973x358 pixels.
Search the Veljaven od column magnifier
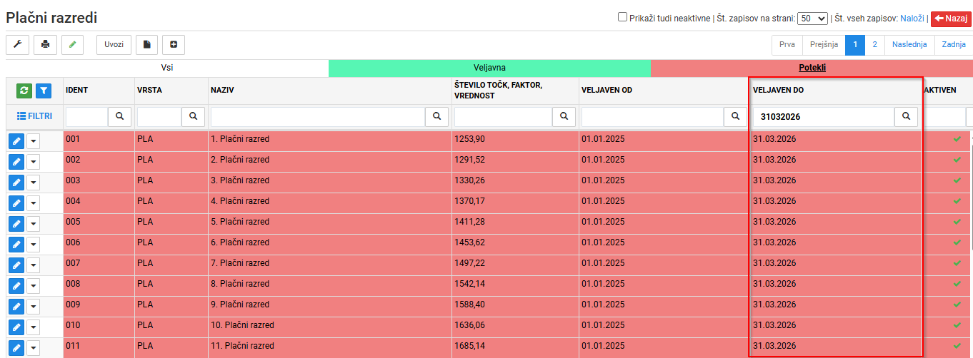click(x=735, y=116)
